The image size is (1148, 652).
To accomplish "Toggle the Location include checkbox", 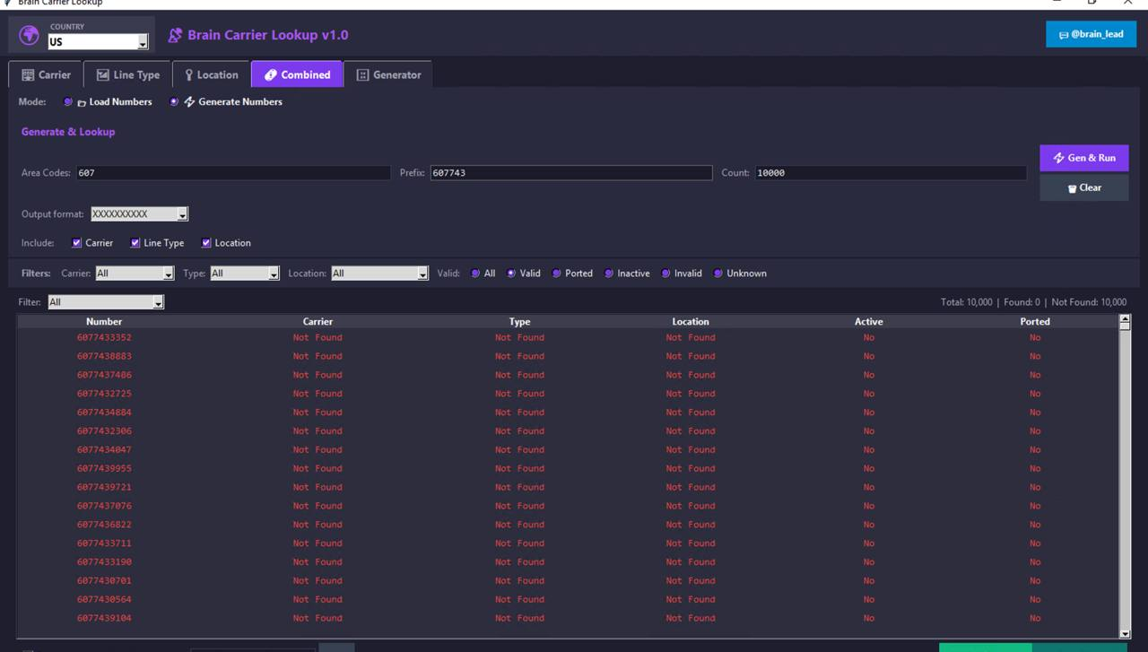I will pos(206,243).
